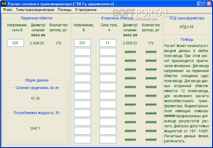Open the О программе menu
213x148 pixels.
pyautogui.click(x=86, y=10)
